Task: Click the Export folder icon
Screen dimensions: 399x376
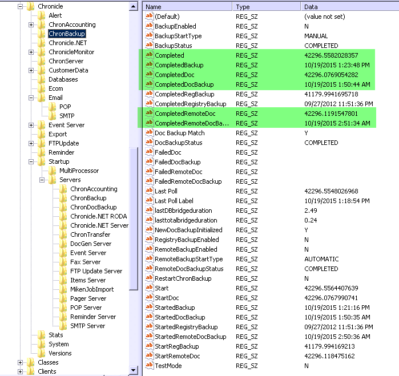Action: point(42,134)
